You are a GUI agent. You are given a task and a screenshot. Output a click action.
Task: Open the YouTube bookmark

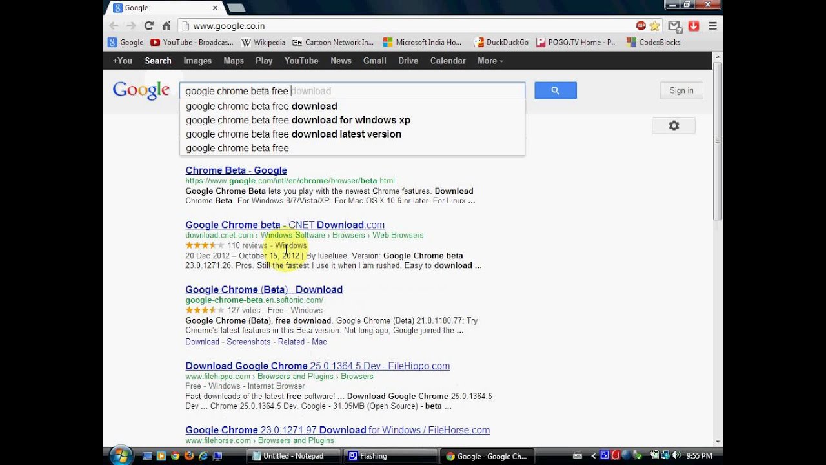click(x=192, y=42)
